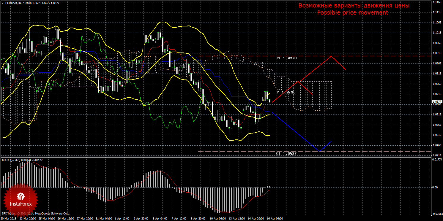
Task: Click the current price tag 1.0677
Action: [437, 101]
